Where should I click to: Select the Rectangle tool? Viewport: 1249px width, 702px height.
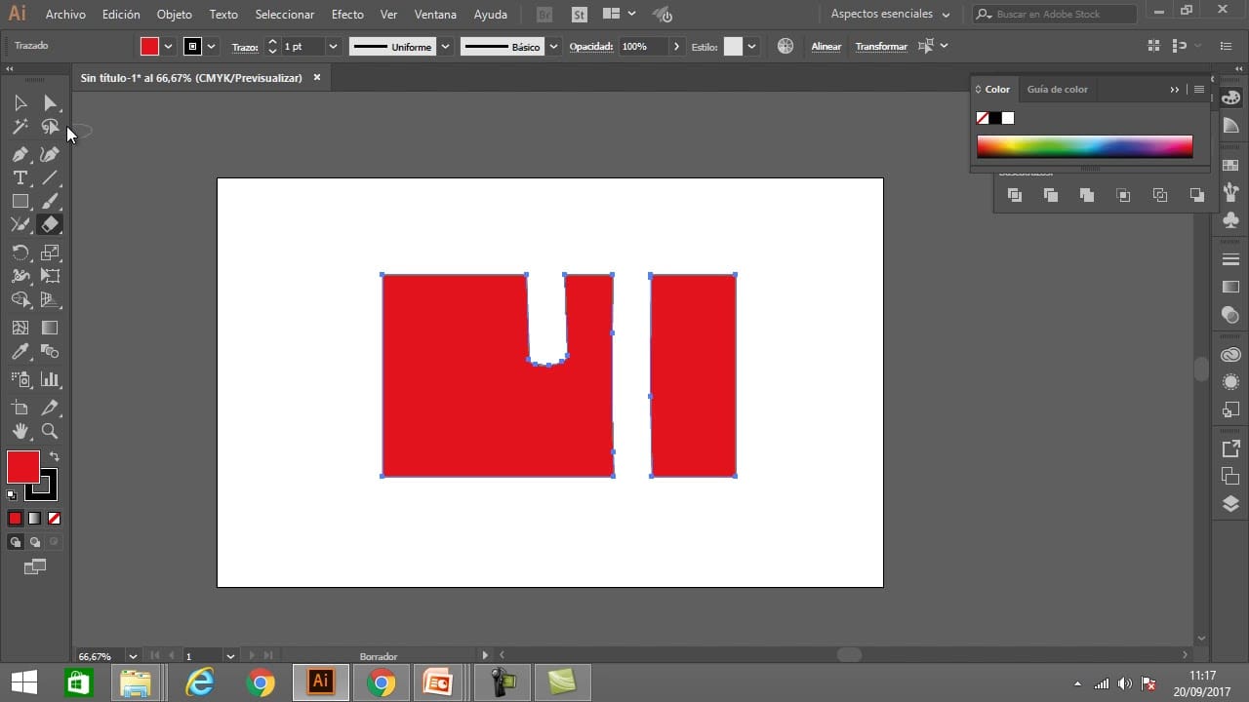[x=20, y=201]
